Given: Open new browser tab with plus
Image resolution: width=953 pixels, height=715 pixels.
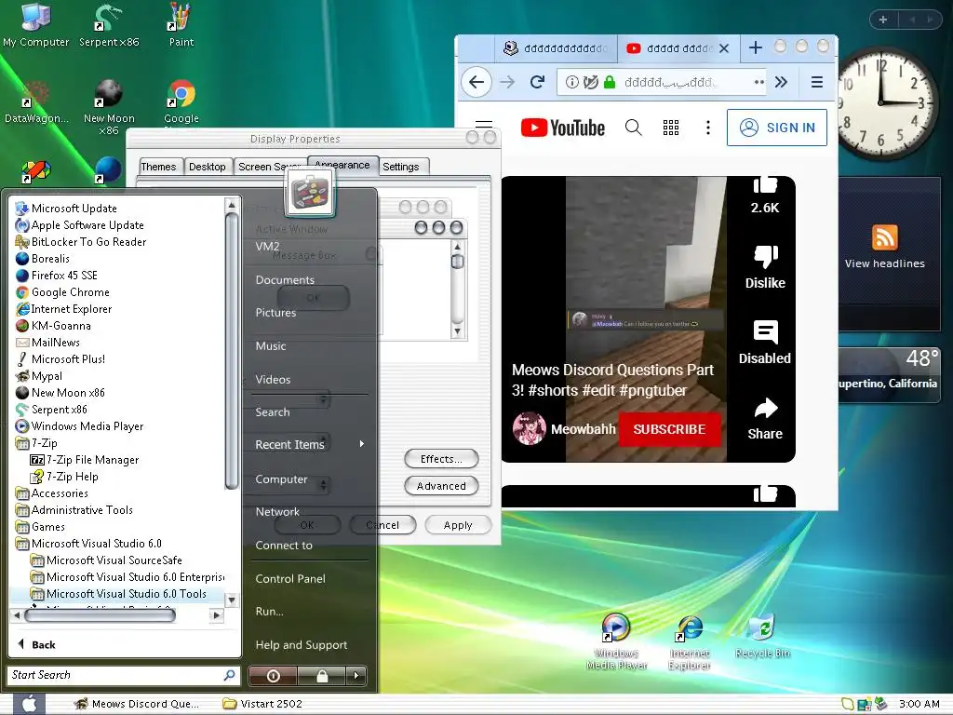Looking at the screenshot, I should click(x=756, y=47).
